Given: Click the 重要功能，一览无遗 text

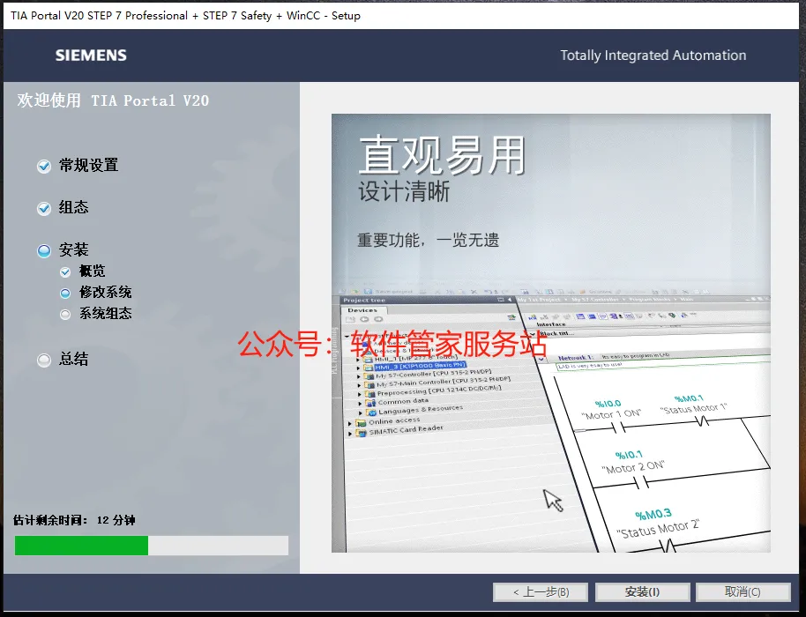Looking at the screenshot, I should click(x=429, y=240).
